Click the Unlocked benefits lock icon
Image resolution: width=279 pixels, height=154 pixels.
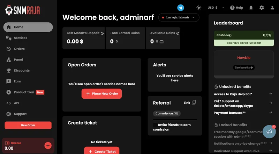click(216, 87)
